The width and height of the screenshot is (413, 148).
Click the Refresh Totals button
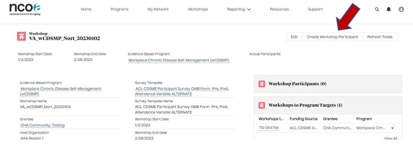click(380, 37)
